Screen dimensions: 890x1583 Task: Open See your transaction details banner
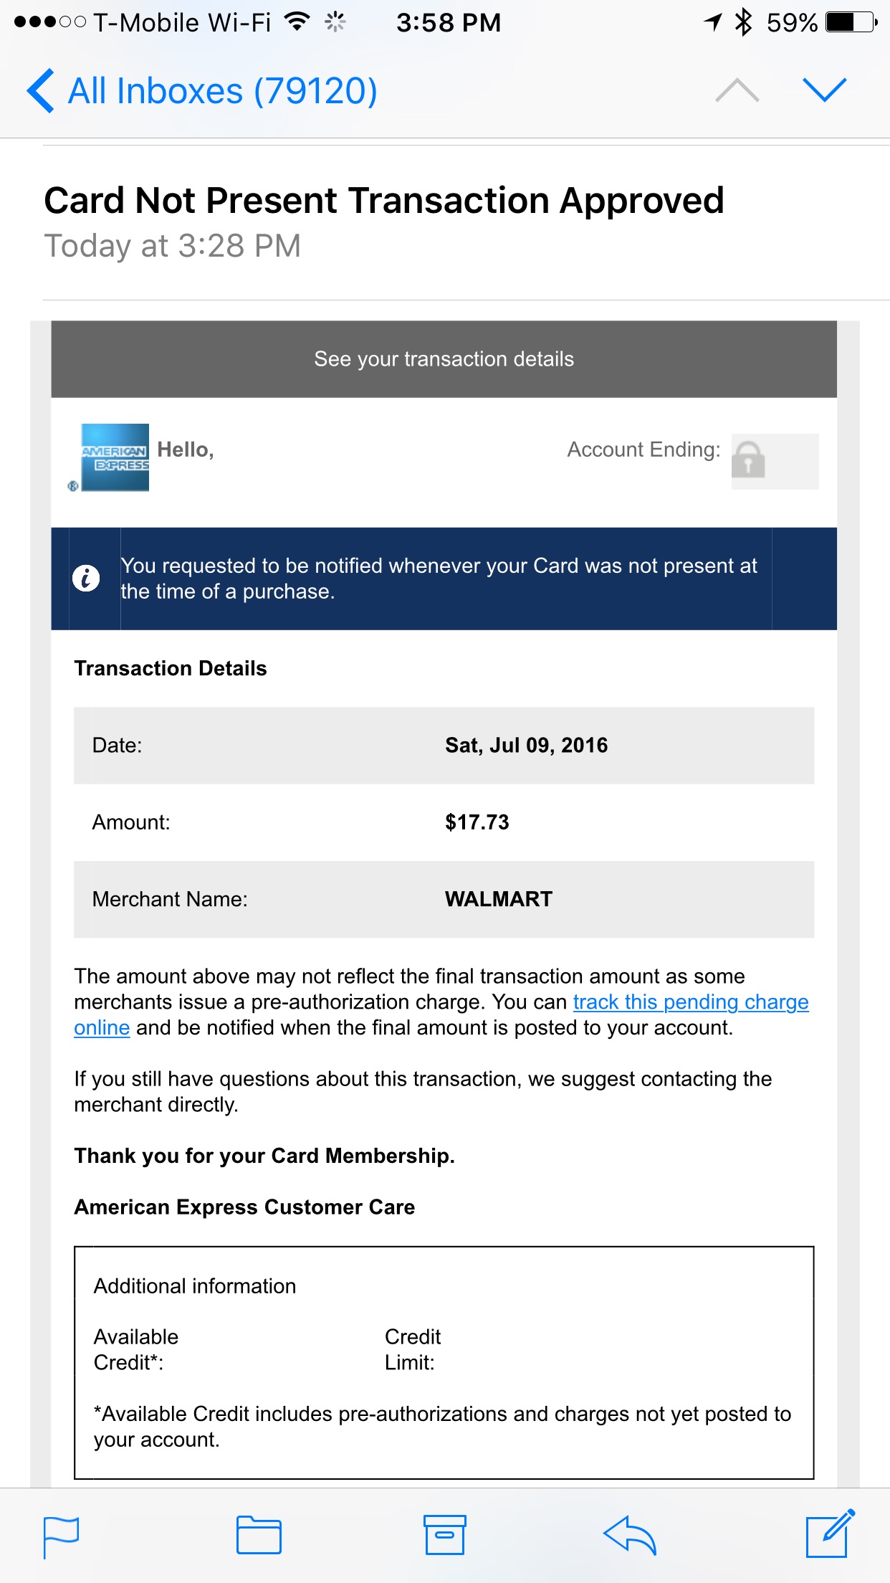444,359
